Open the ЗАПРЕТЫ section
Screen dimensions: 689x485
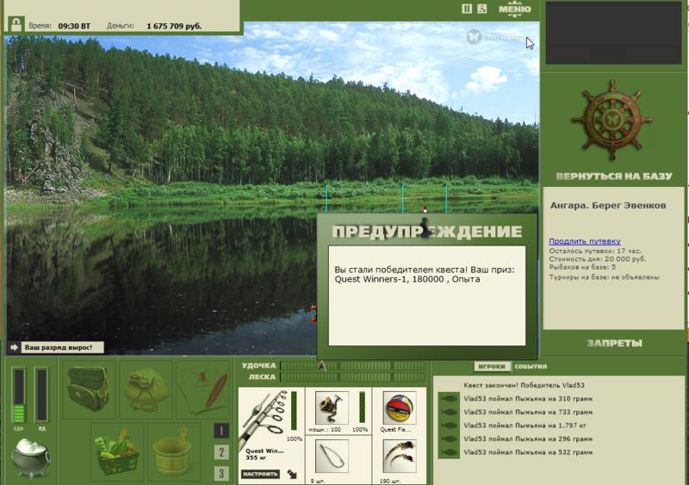pyautogui.click(x=614, y=343)
